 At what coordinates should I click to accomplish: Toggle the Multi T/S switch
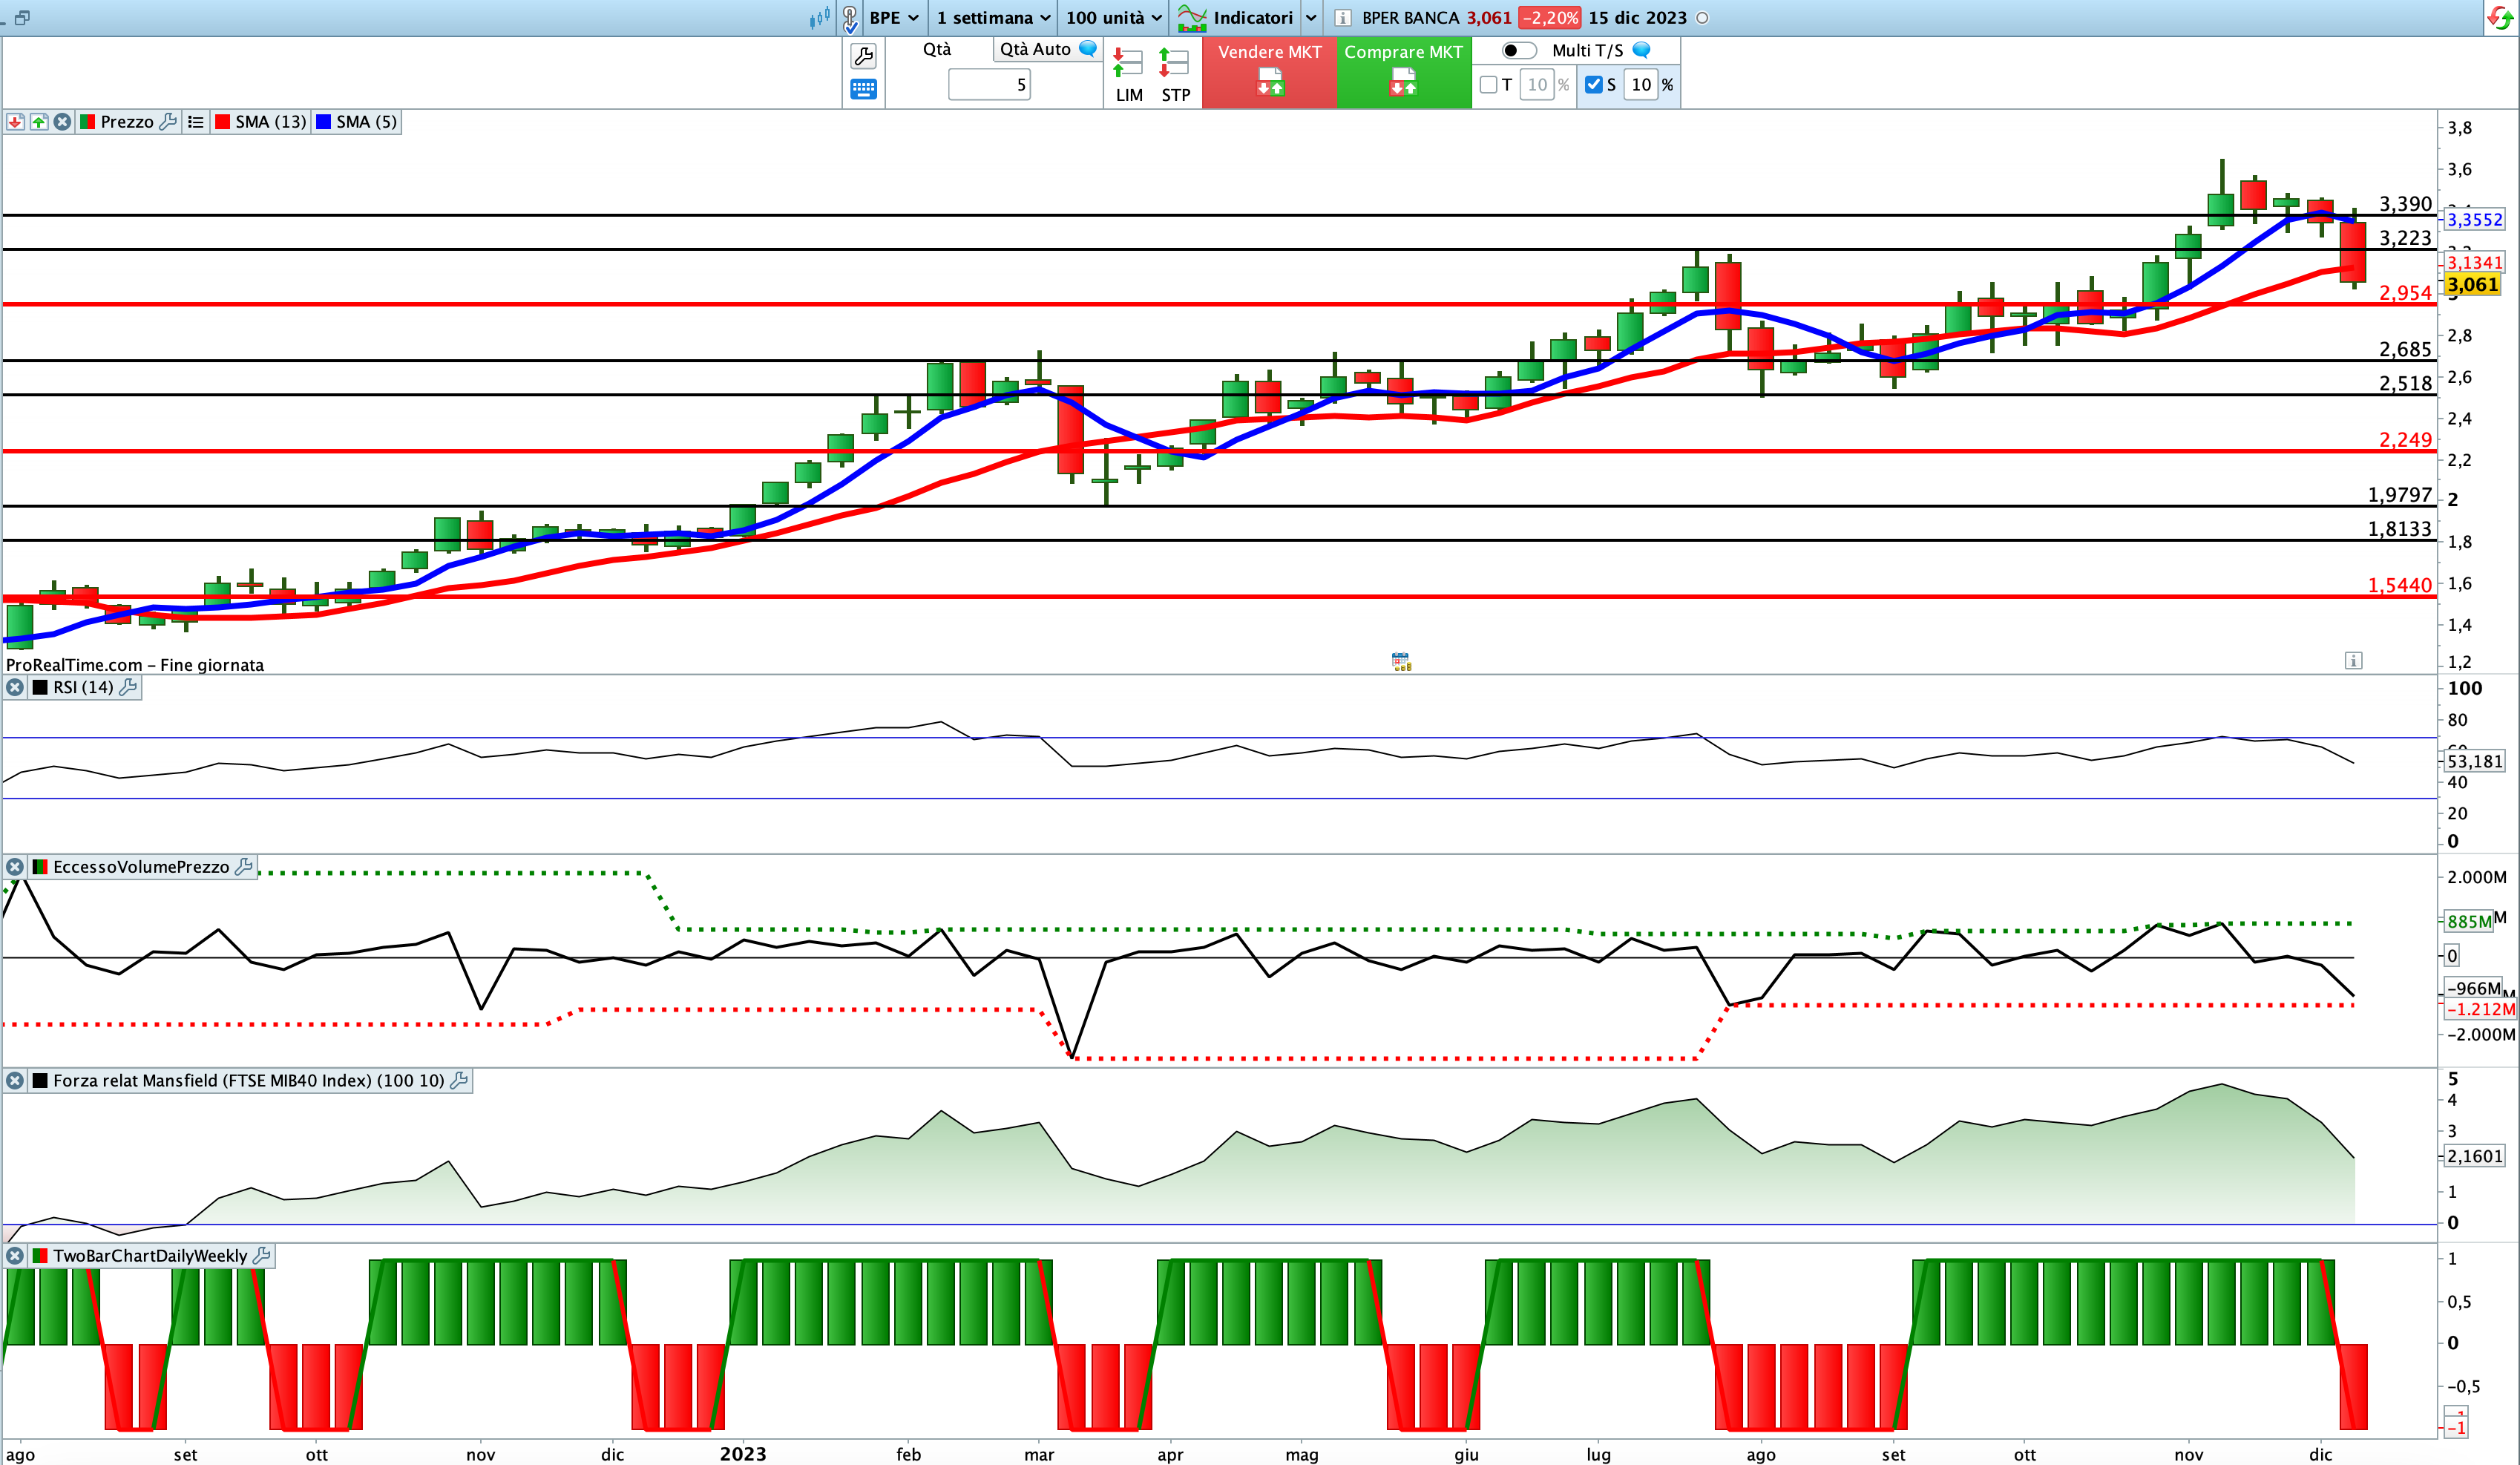coord(1518,50)
